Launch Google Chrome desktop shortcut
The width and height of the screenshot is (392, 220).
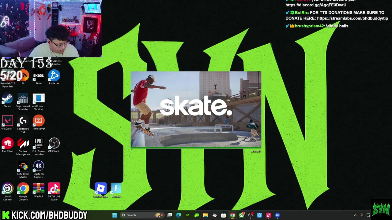[23, 192]
